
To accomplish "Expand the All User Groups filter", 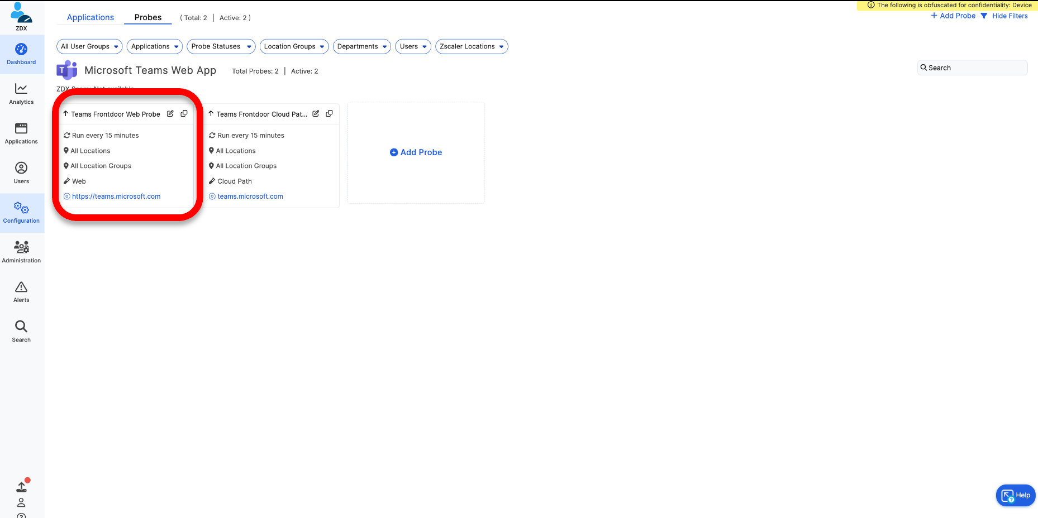I will click(x=89, y=46).
